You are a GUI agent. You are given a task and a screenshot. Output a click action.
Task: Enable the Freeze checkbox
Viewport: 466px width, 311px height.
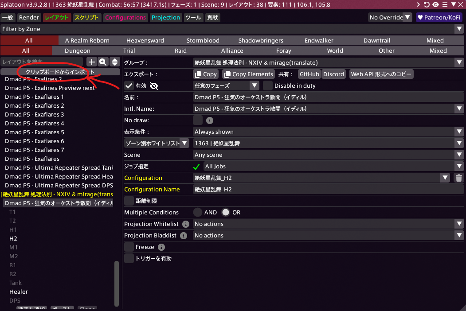coord(129,247)
